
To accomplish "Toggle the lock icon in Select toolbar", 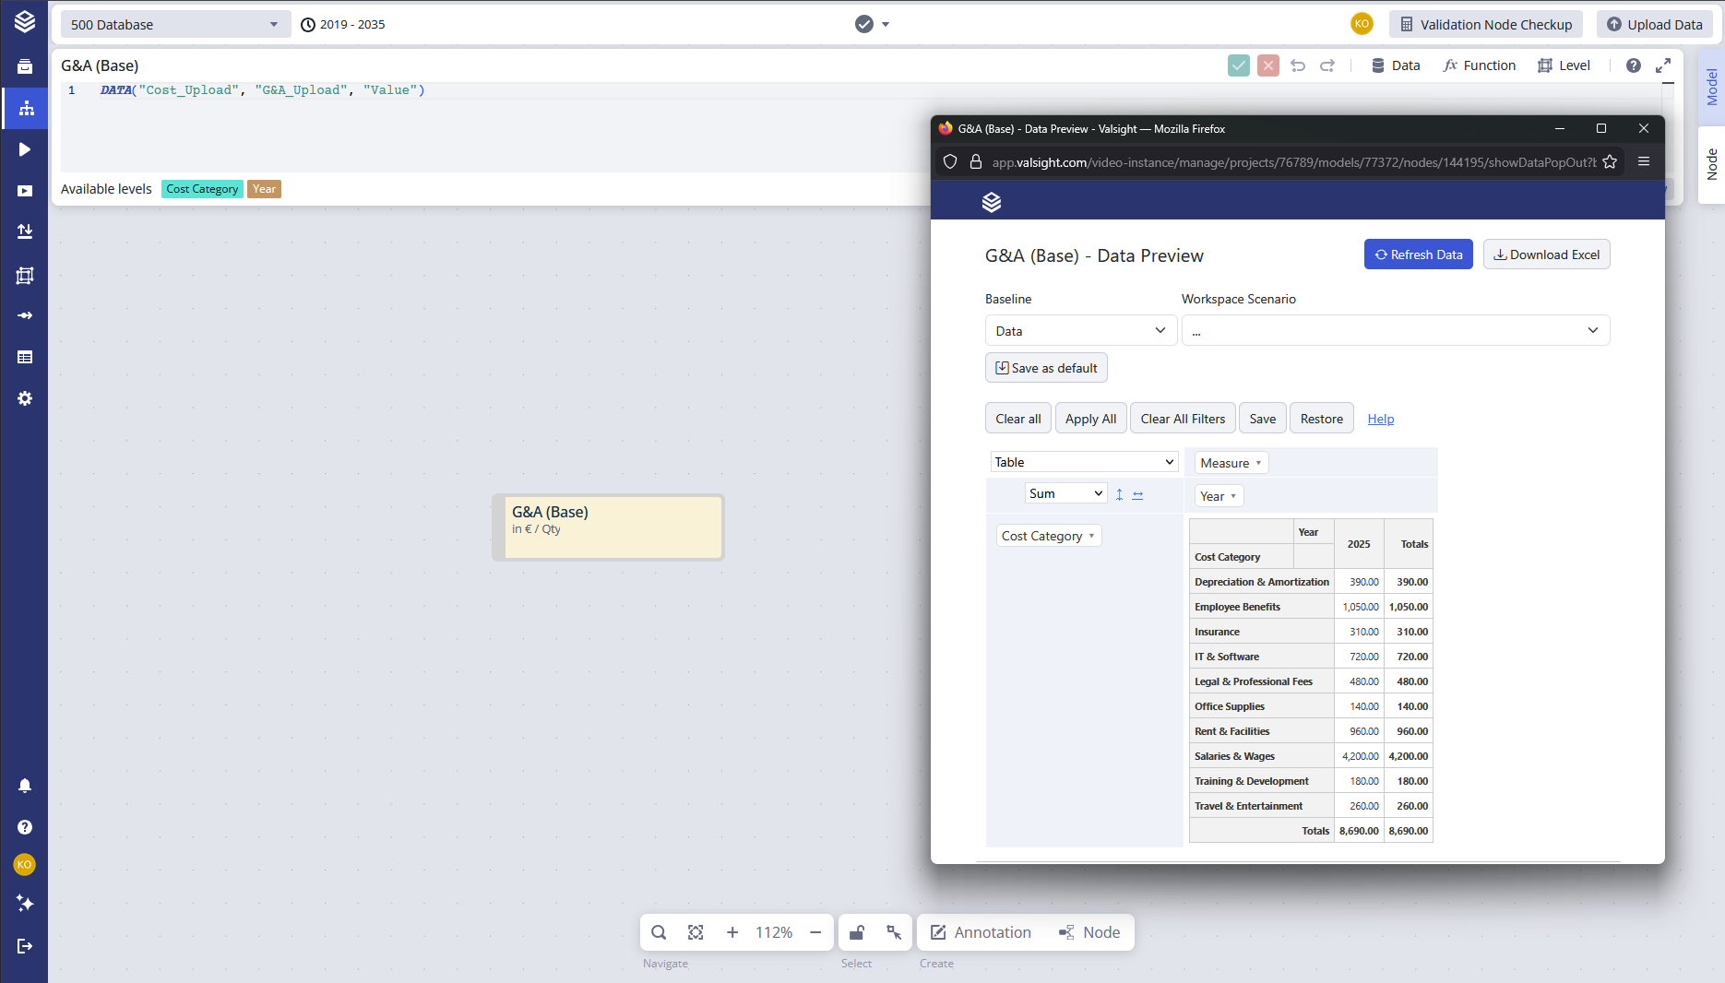I will [857, 932].
